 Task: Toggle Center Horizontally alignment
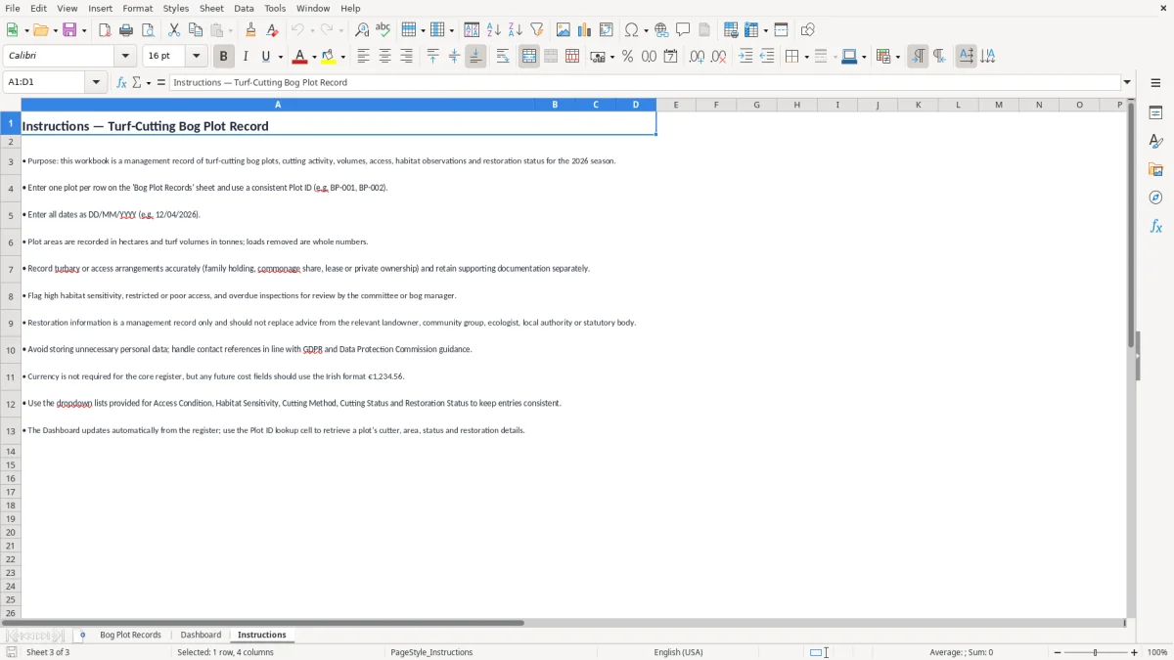tap(384, 57)
